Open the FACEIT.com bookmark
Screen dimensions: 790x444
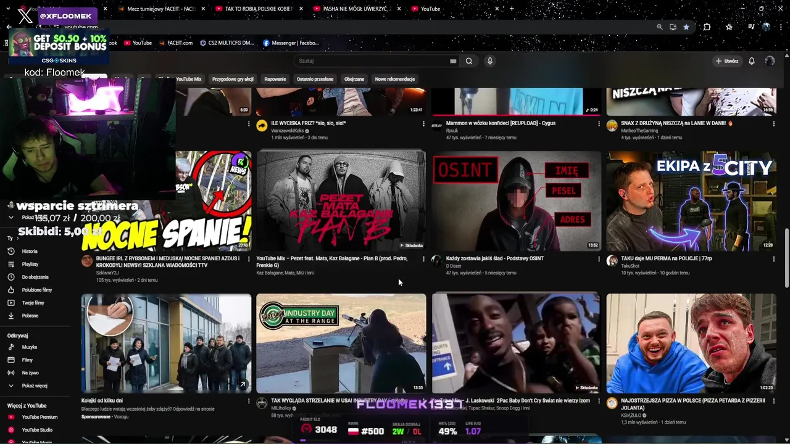[176, 43]
